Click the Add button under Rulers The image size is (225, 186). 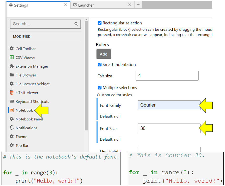click(x=103, y=54)
